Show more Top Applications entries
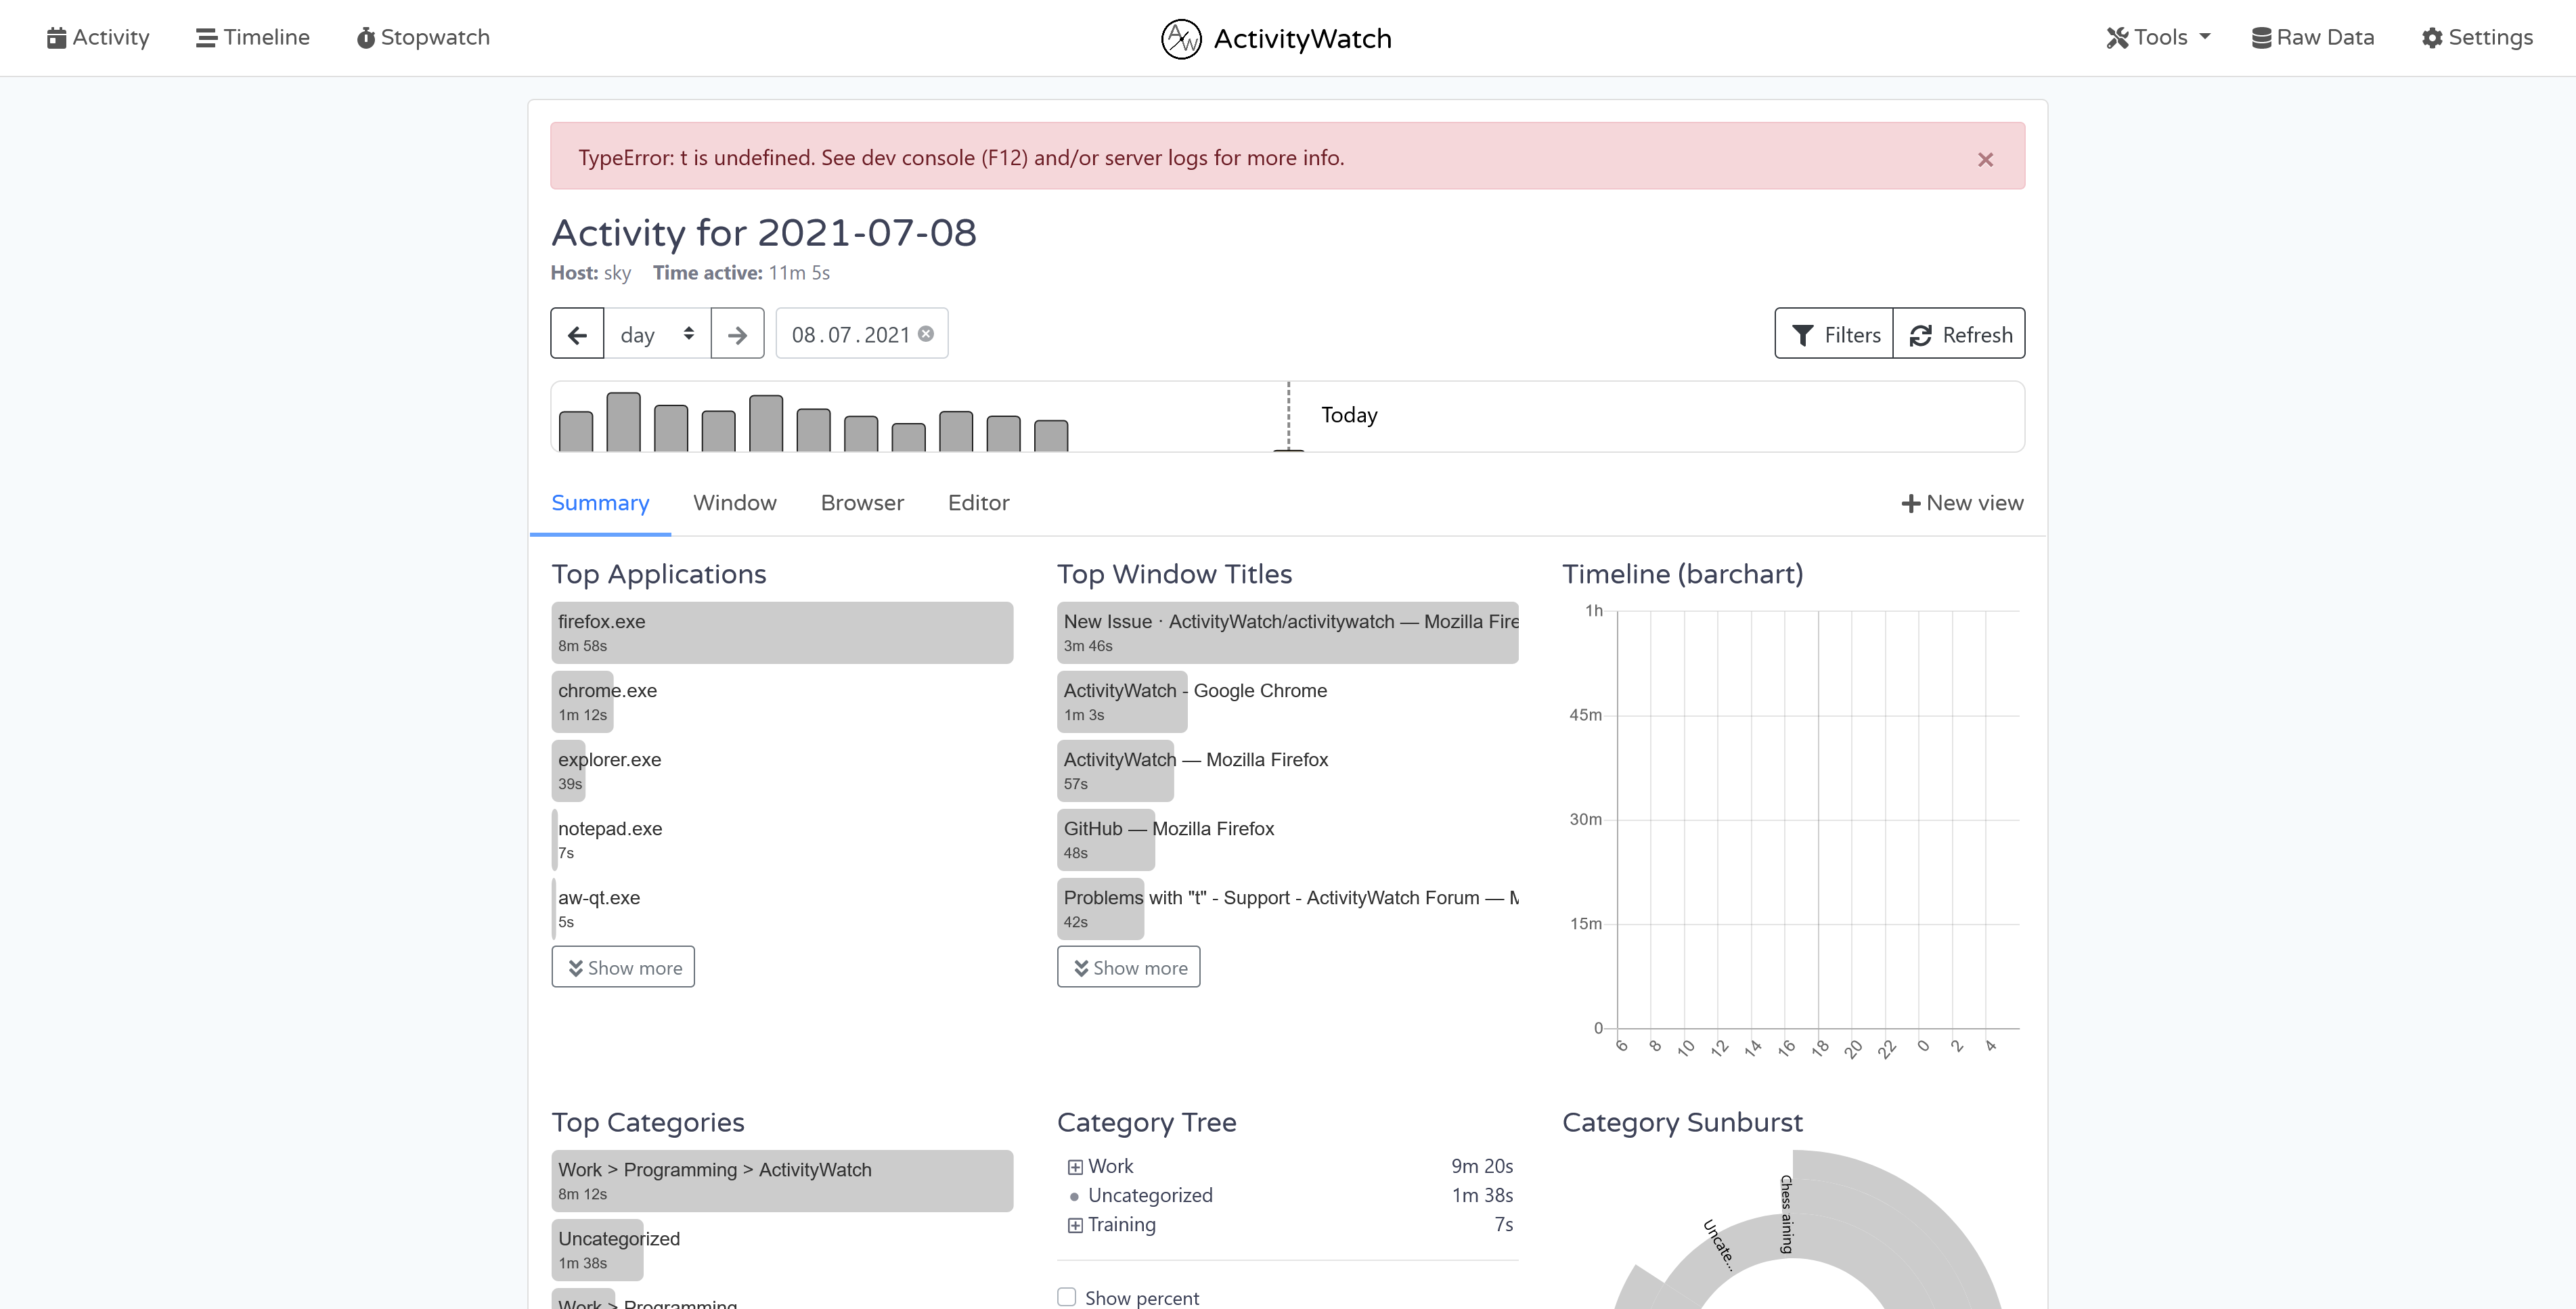The height and width of the screenshot is (1309, 2576). point(623,966)
